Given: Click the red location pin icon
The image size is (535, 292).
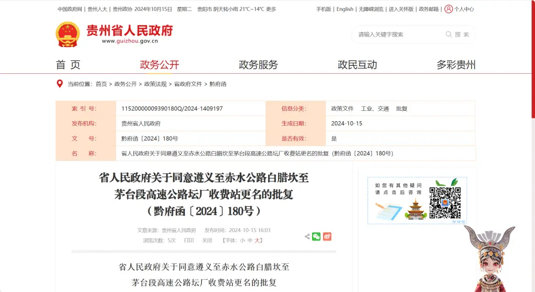Looking at the screenshot, I should click(60, 84).
